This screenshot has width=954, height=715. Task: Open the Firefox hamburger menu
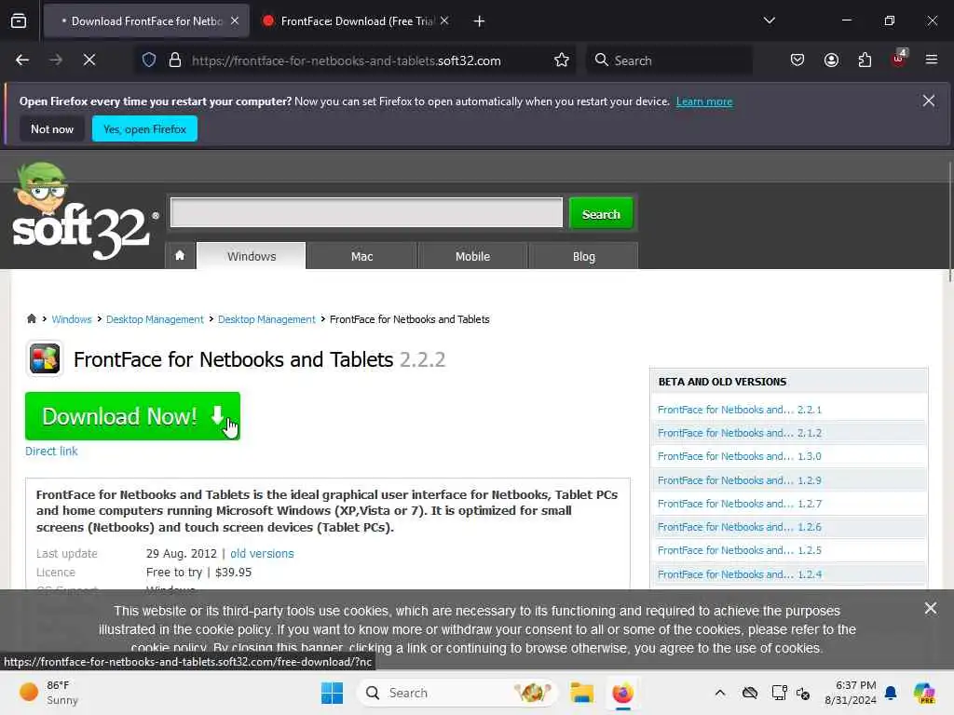coord(932,60)
